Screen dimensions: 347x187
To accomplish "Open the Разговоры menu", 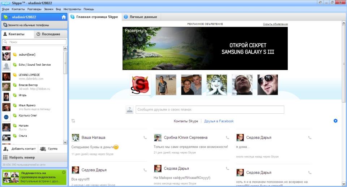I will point(34,9).
